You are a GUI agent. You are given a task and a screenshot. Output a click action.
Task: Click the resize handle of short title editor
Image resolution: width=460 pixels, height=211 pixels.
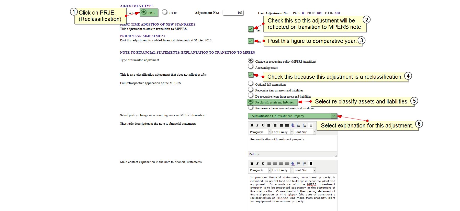click(x=336, y=155)
